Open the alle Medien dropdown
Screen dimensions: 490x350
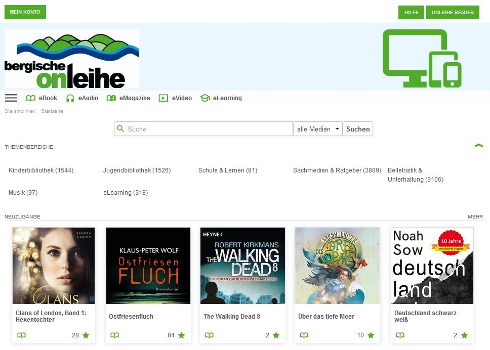(318, 128)
